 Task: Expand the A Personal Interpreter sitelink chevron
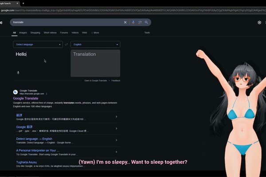(116, 152)
